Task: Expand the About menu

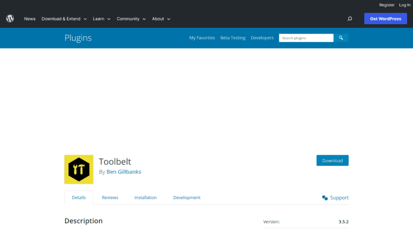Action: pos(161,19)
